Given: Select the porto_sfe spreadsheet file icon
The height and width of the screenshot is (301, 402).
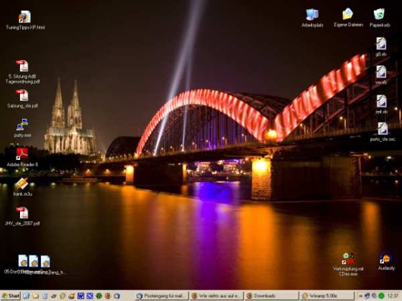Looking at the screenshot, I should pos(382,128).
